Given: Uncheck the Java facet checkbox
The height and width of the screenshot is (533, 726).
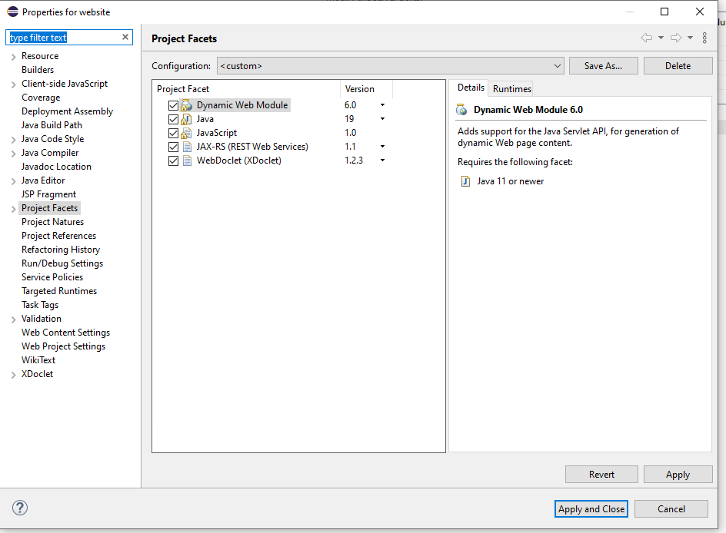Looking at the screenshot, I should 173,119.
